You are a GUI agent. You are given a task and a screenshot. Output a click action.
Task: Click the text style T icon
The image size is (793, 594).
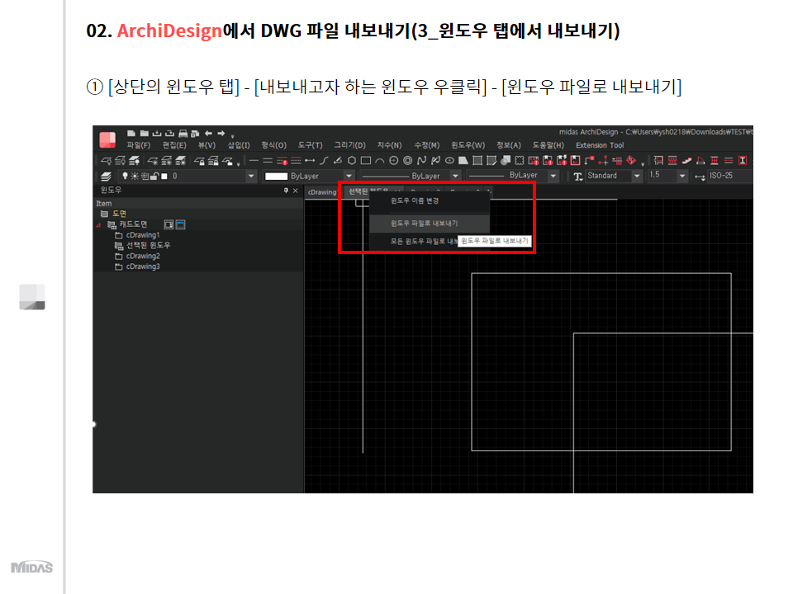point(577,176)
